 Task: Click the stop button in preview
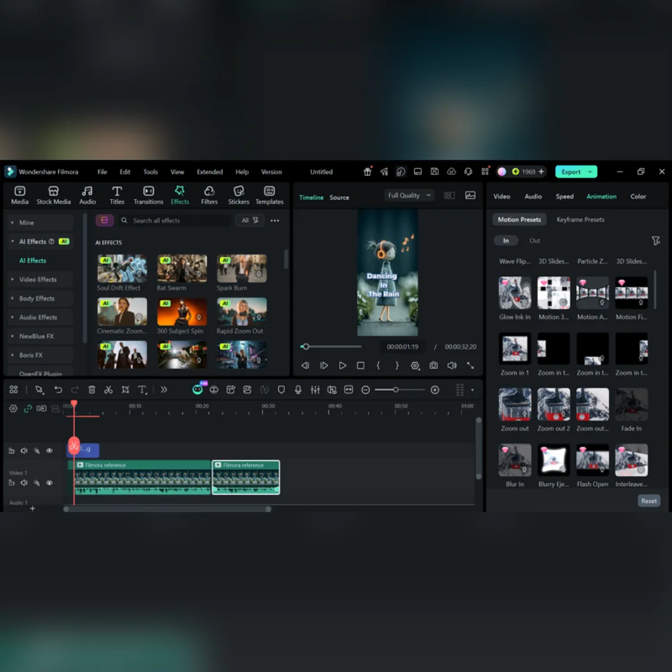coord(360,366)
